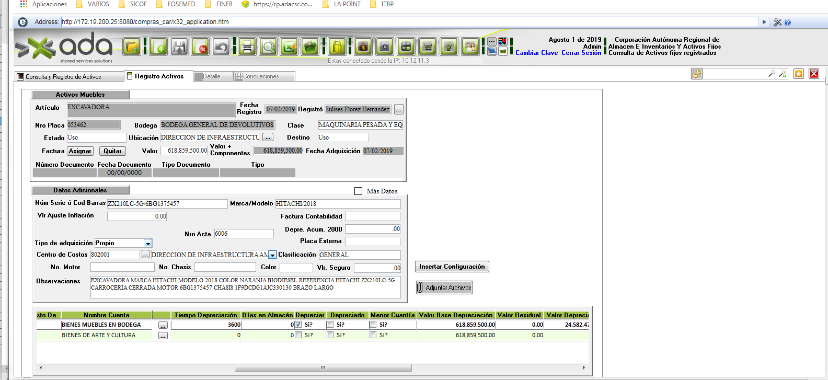Click the undo arrow toolbar icon
This screenshot has width=828, height=380.
tap(221, 47)
